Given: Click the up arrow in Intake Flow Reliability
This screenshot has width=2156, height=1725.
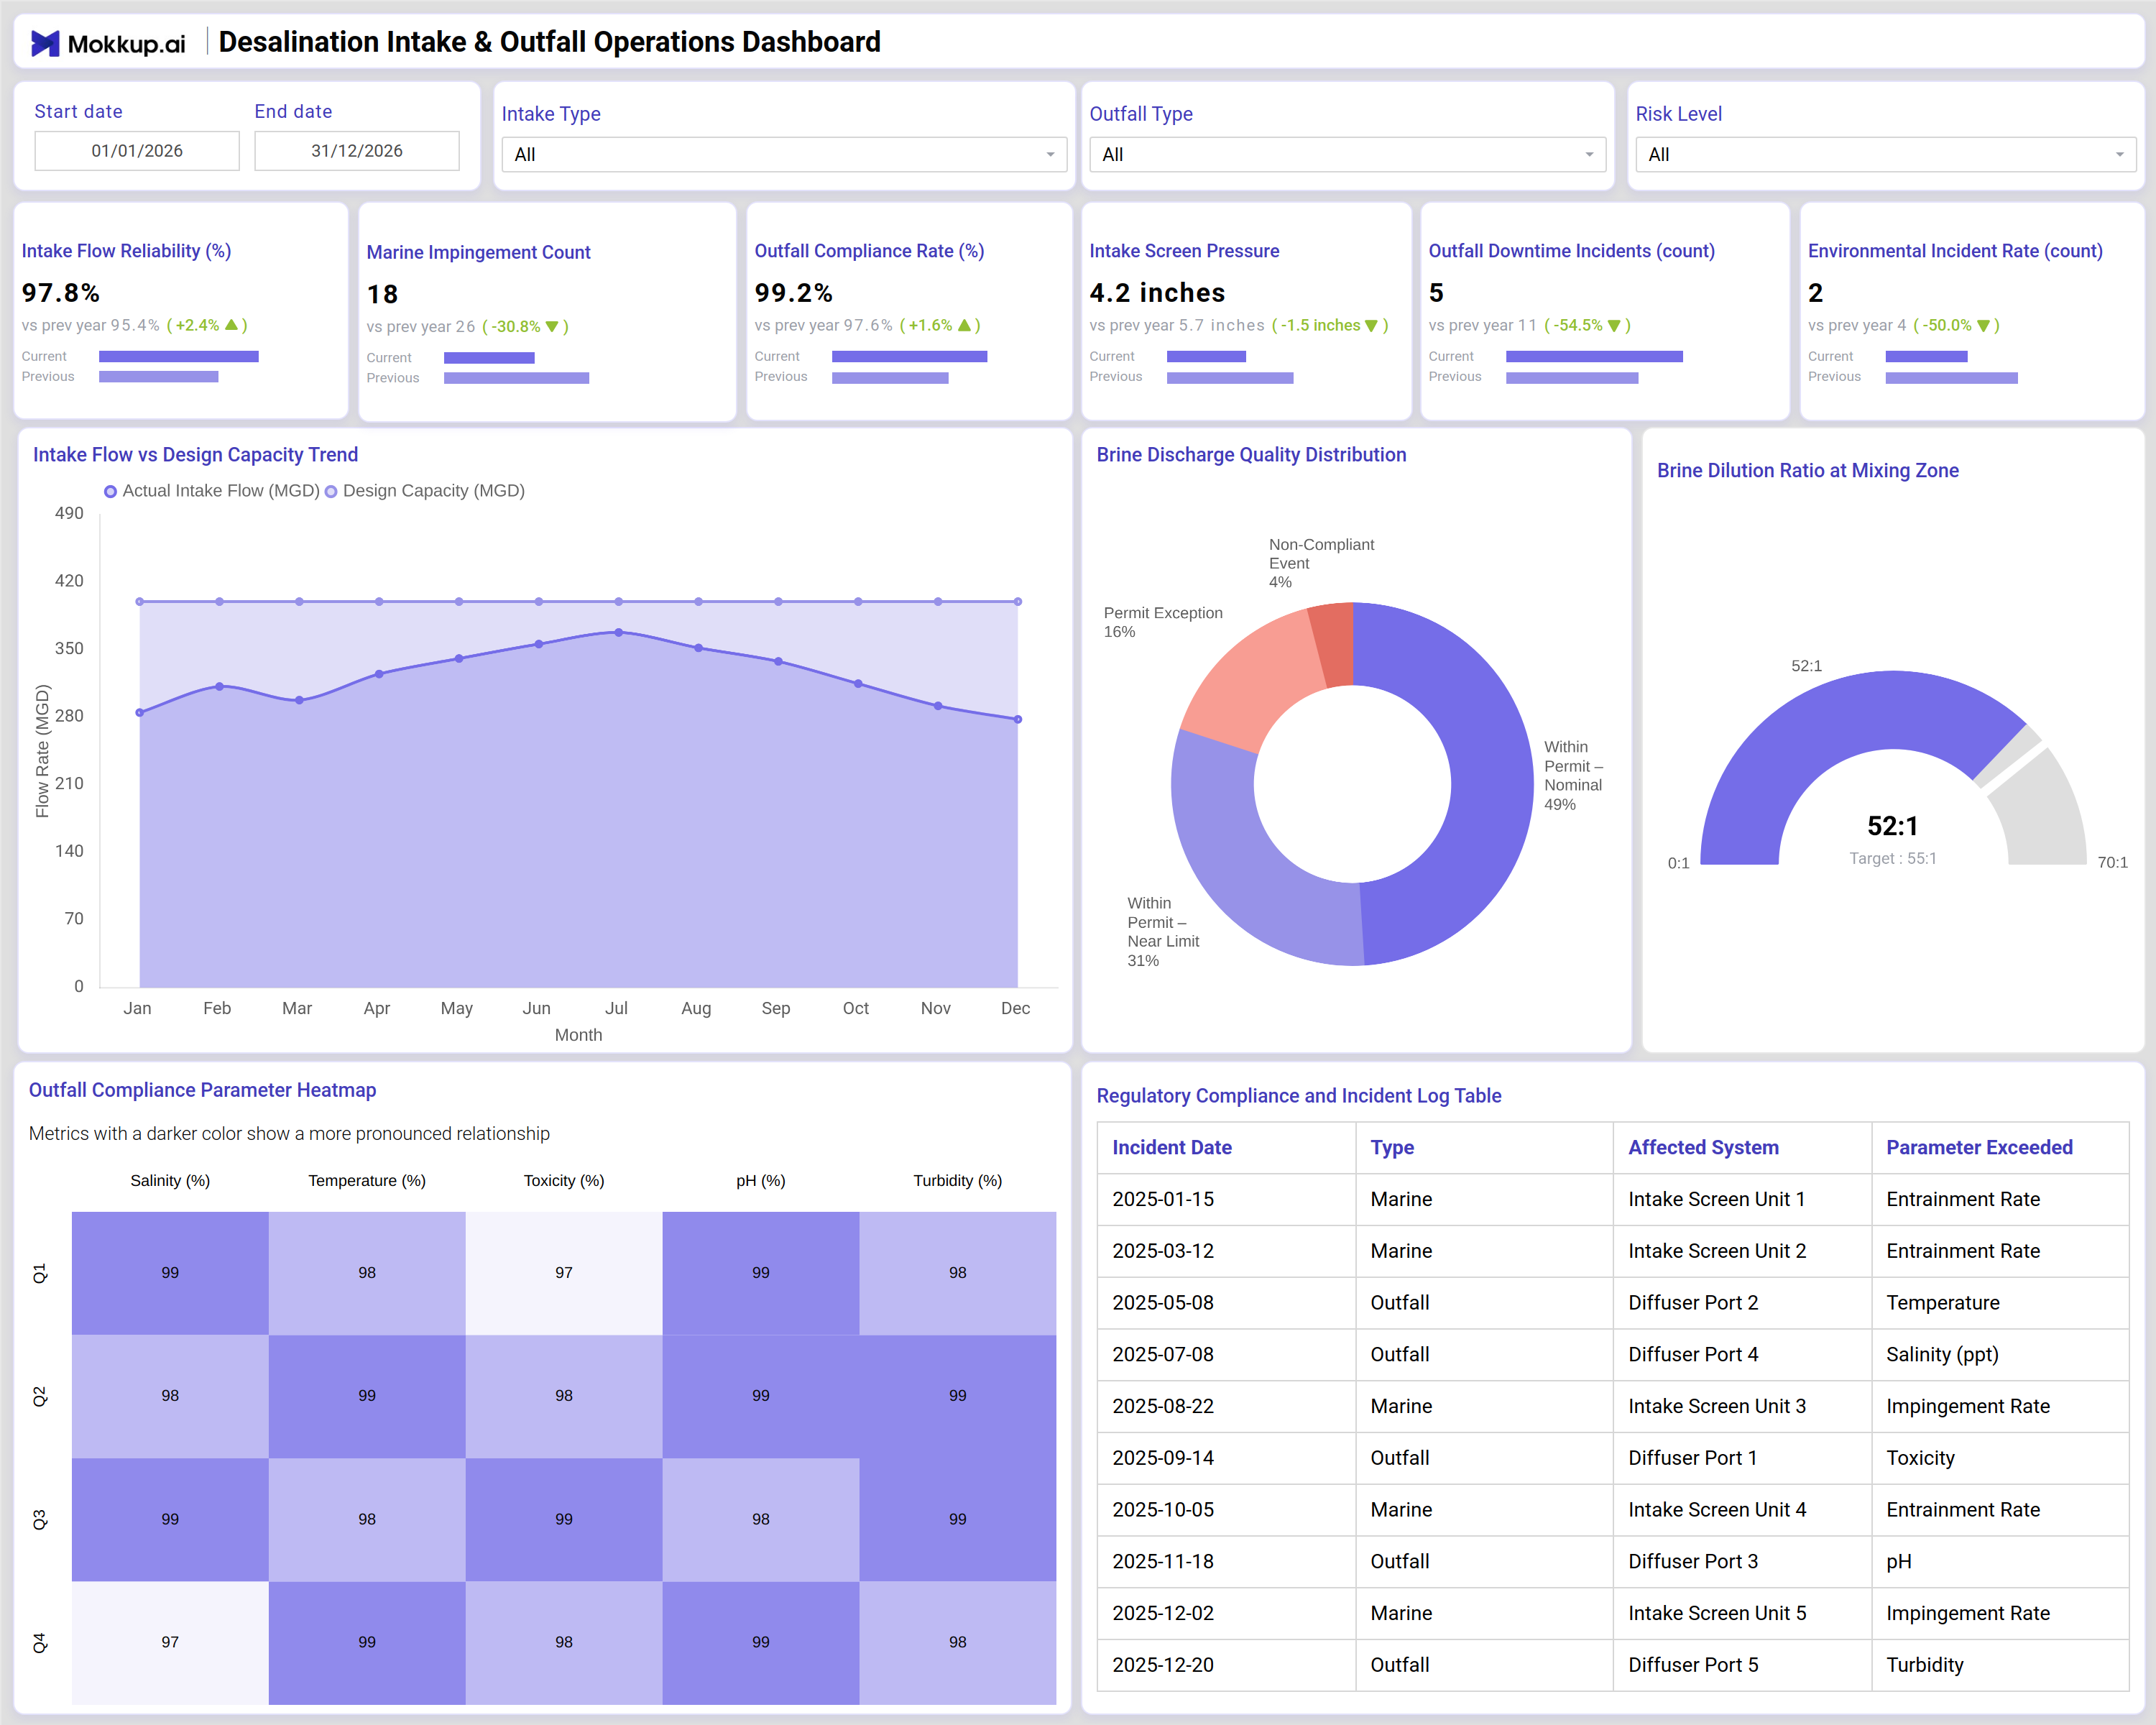Looking at the screenshot, I should pos(231,325).
